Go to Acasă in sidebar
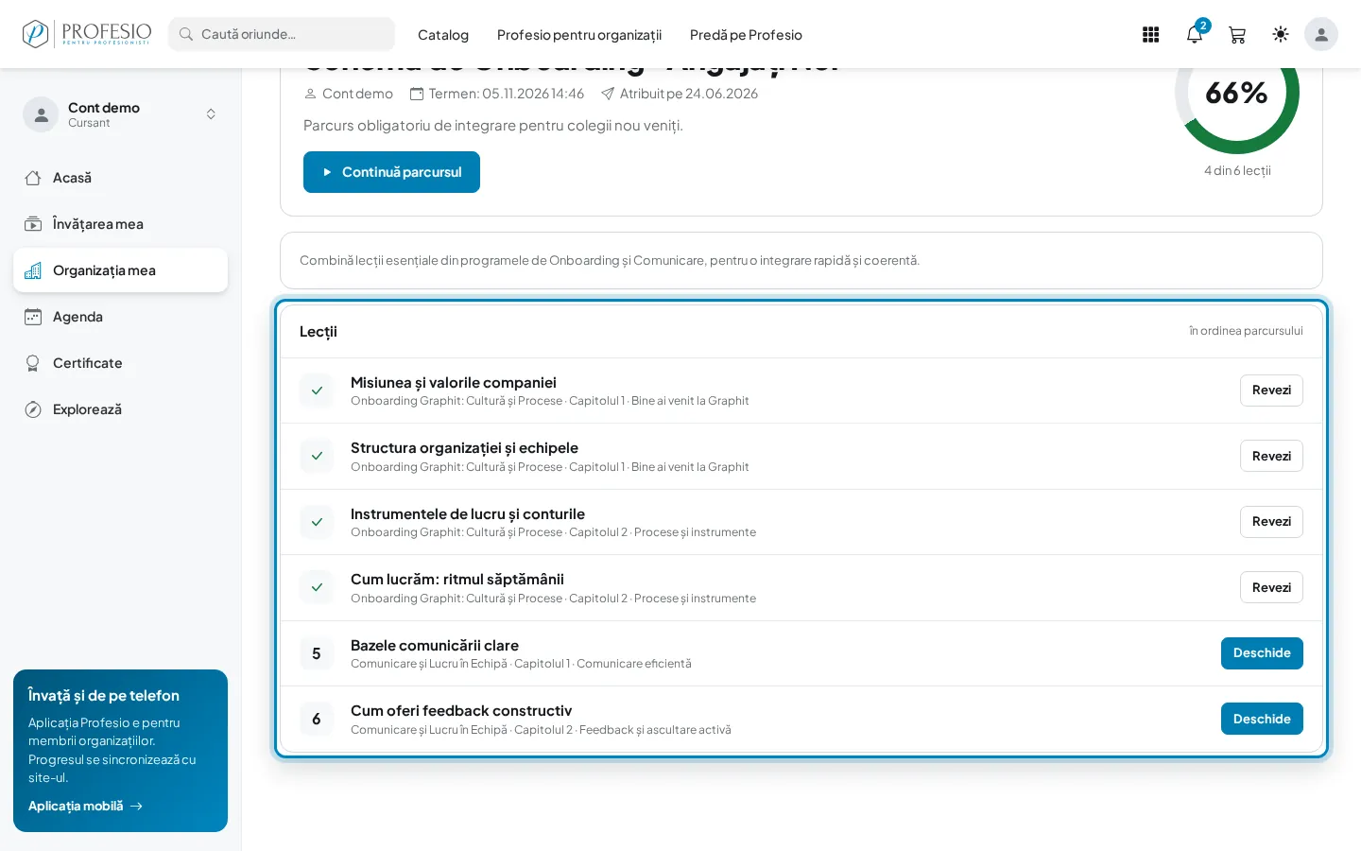1361x851 pixels. [x=120, y=178]
